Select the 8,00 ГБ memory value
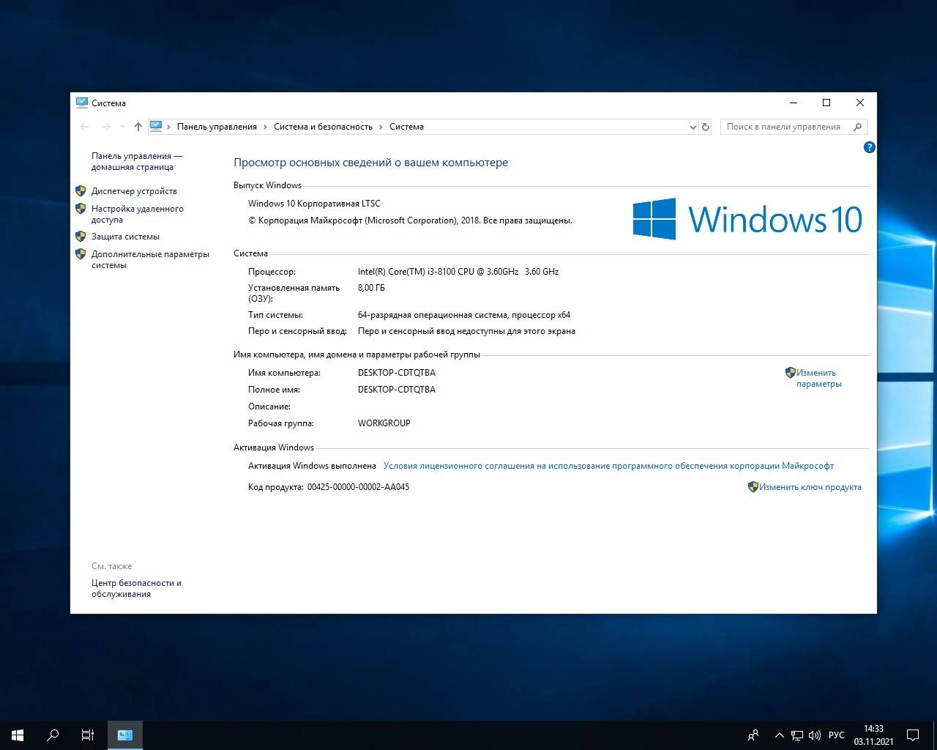Screen dimensions: 937x750 (371, 288)
